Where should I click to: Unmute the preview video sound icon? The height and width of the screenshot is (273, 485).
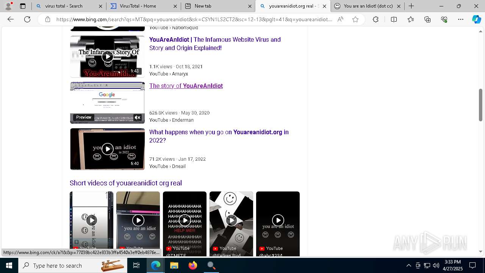pyautogui.click(x=138, y=118)
